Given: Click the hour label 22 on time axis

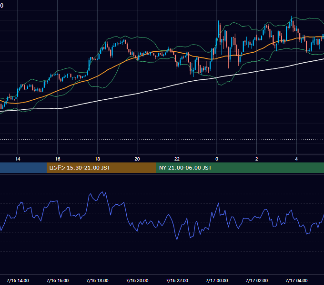Looking at the screenshot, I should 177,159.
